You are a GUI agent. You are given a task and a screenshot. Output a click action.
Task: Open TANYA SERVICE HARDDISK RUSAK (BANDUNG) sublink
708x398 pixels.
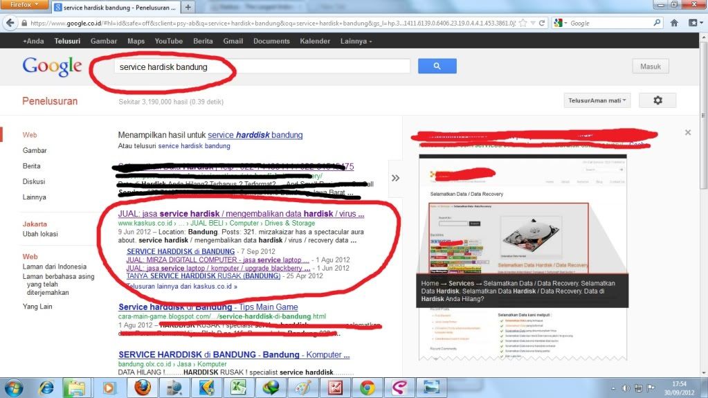(x=203, y=275)
